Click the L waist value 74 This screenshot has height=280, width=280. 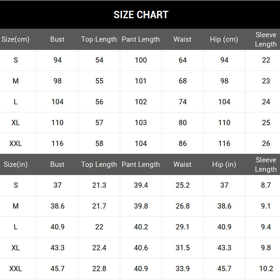coord(183,102)
